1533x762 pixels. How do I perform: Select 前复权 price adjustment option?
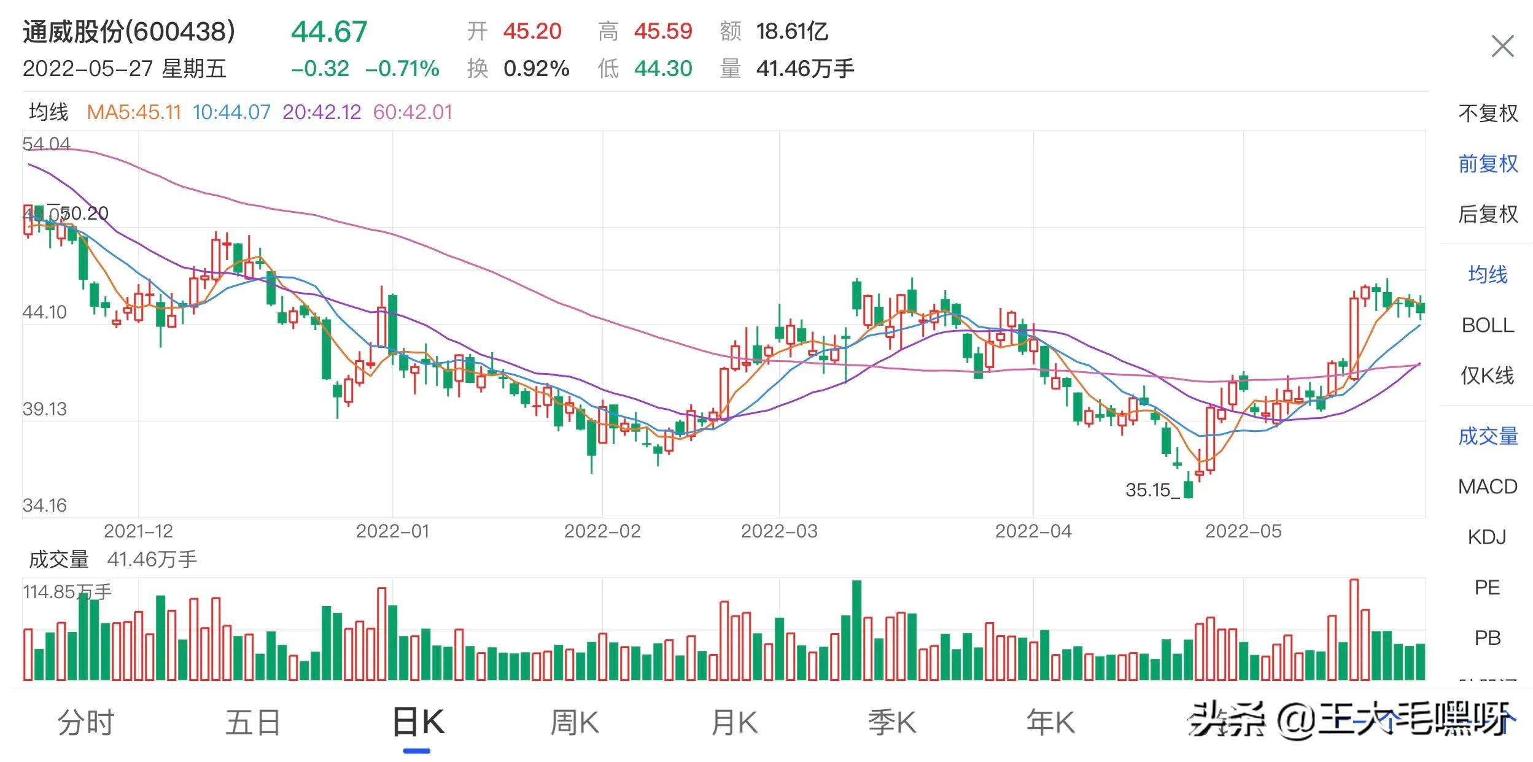[1488, 164]
